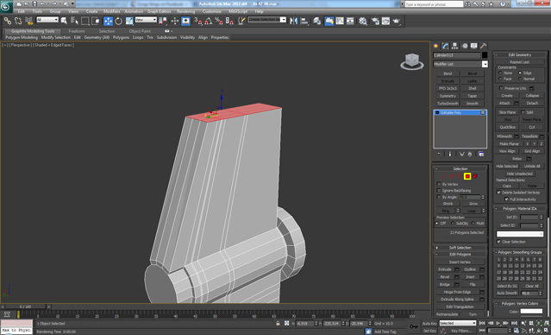Select SubObj preview selection radio
This screenshot has height=335, width=551.
pos(453,224)
